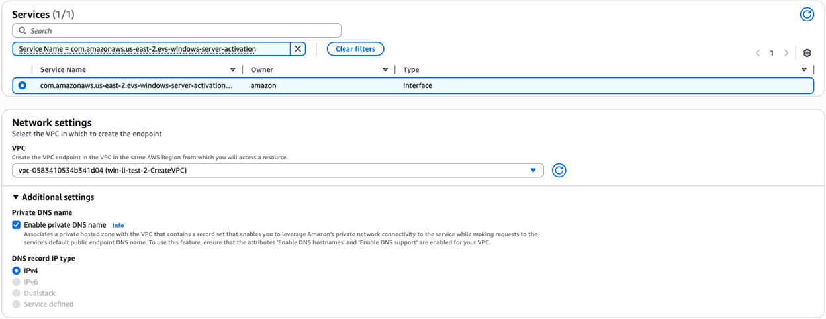Open the services table settings gear
Image resolution: width=826 pixels, height=319 pixels.
click(x=807, y=53)
